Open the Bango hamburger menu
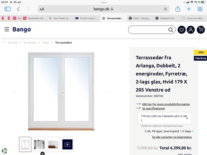The image size is (207, 155). click(7, 29)
